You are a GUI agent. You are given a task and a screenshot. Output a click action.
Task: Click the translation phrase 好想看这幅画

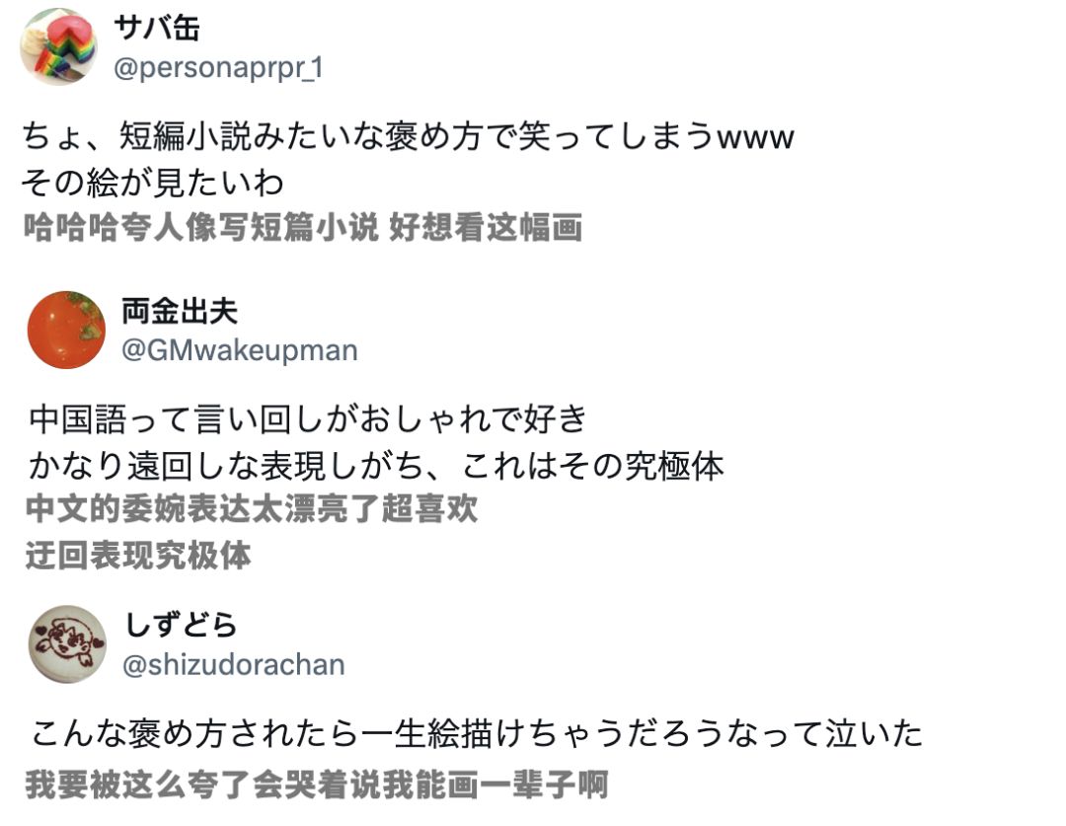tap(485, 227)
